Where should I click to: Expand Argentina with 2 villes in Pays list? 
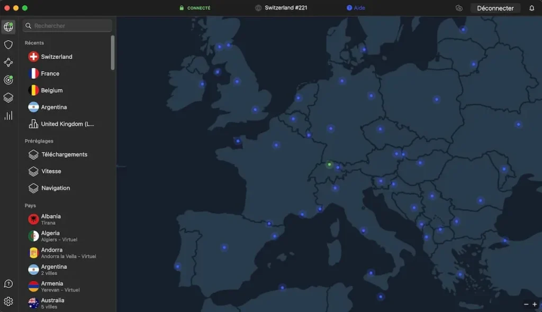point(54,269)
